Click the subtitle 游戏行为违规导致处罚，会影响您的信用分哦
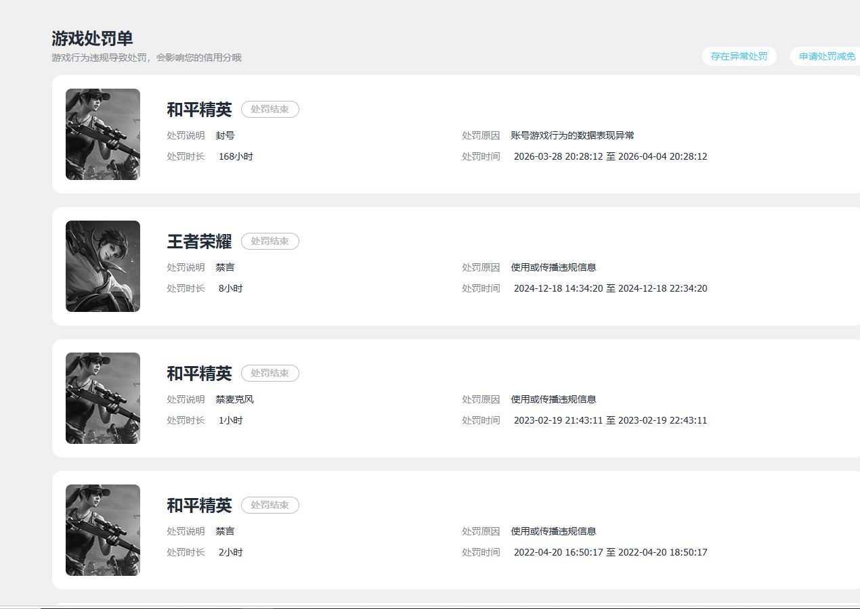Screen dimensions: 860x609 (x=146, y=58)
